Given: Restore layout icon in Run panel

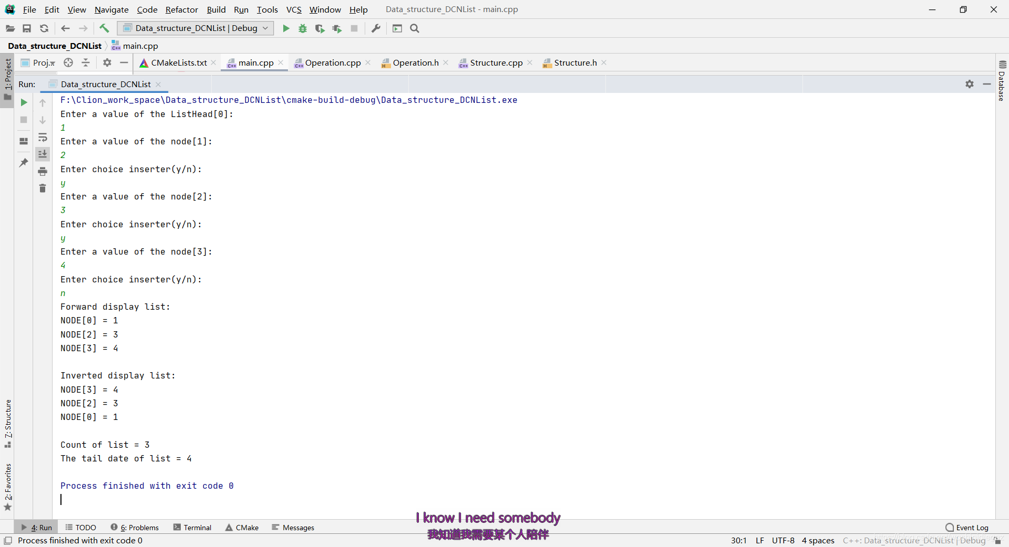Looking at the screenshot, I should pyautogui.click(x=24, y=141).
